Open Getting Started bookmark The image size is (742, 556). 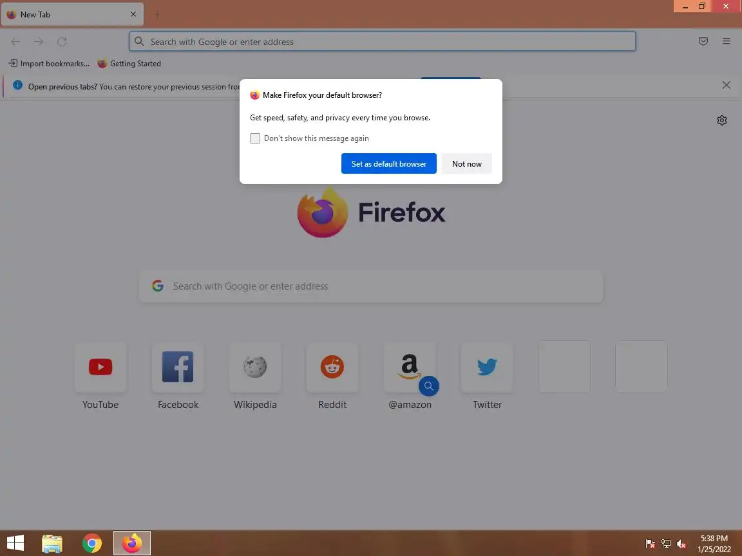pos(129,63)
